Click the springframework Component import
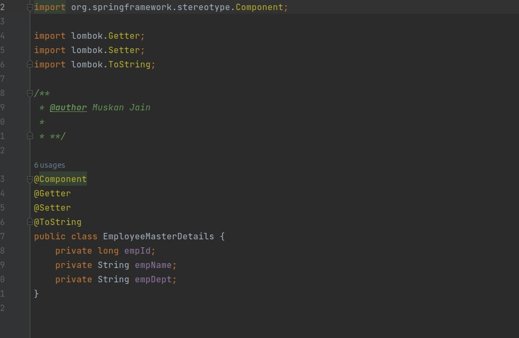The height and width of the screenshot is (338, 519). click(159, 7)
